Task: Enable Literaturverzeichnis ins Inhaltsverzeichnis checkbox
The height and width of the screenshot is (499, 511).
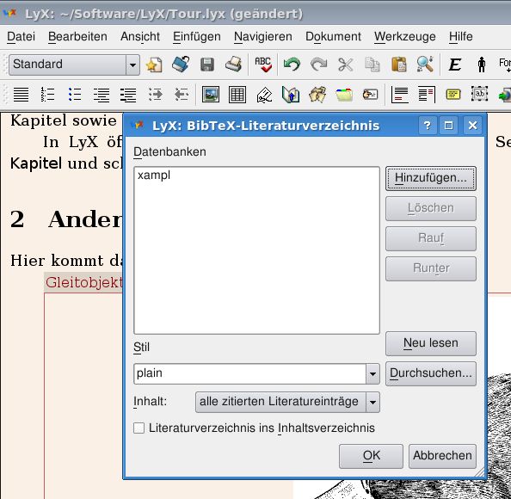Action: pos(139,428)
